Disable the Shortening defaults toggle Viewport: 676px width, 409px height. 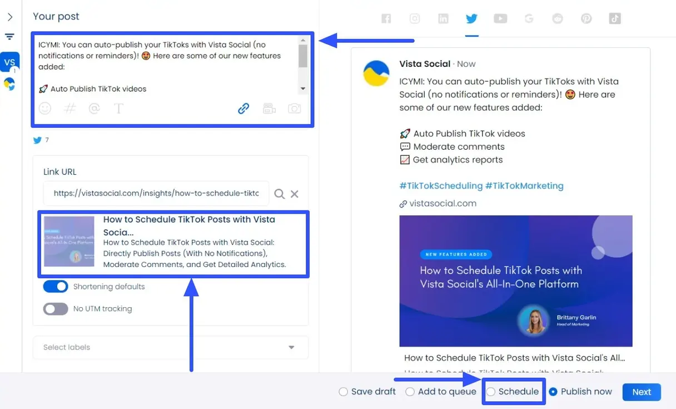(56, 287)
